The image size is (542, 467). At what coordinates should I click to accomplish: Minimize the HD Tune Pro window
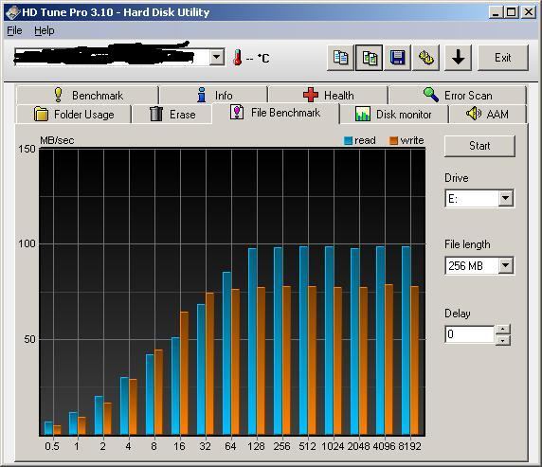click(496, 12)
